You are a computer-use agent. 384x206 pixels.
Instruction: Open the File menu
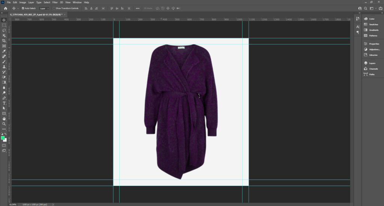pos(9,3)
